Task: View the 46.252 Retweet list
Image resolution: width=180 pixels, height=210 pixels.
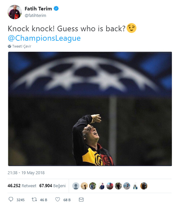Action: tap(22, 186)
